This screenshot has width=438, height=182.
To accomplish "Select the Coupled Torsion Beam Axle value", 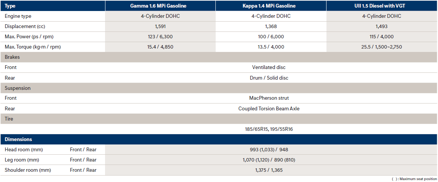I will (269, 108).
